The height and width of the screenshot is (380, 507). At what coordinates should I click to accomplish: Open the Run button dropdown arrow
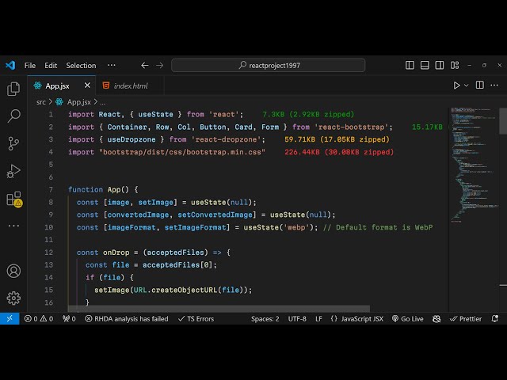466,85
